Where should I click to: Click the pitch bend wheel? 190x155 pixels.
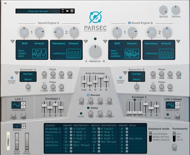point(17,142)
